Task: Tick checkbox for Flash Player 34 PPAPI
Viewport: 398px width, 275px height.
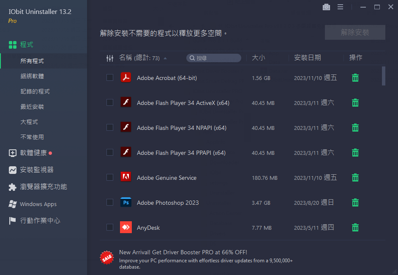Action: [110, 152]
